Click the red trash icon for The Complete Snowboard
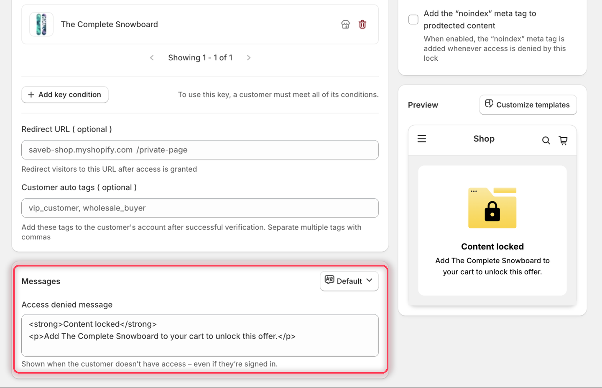Screen dimensions: 602x388 [362, 24]
